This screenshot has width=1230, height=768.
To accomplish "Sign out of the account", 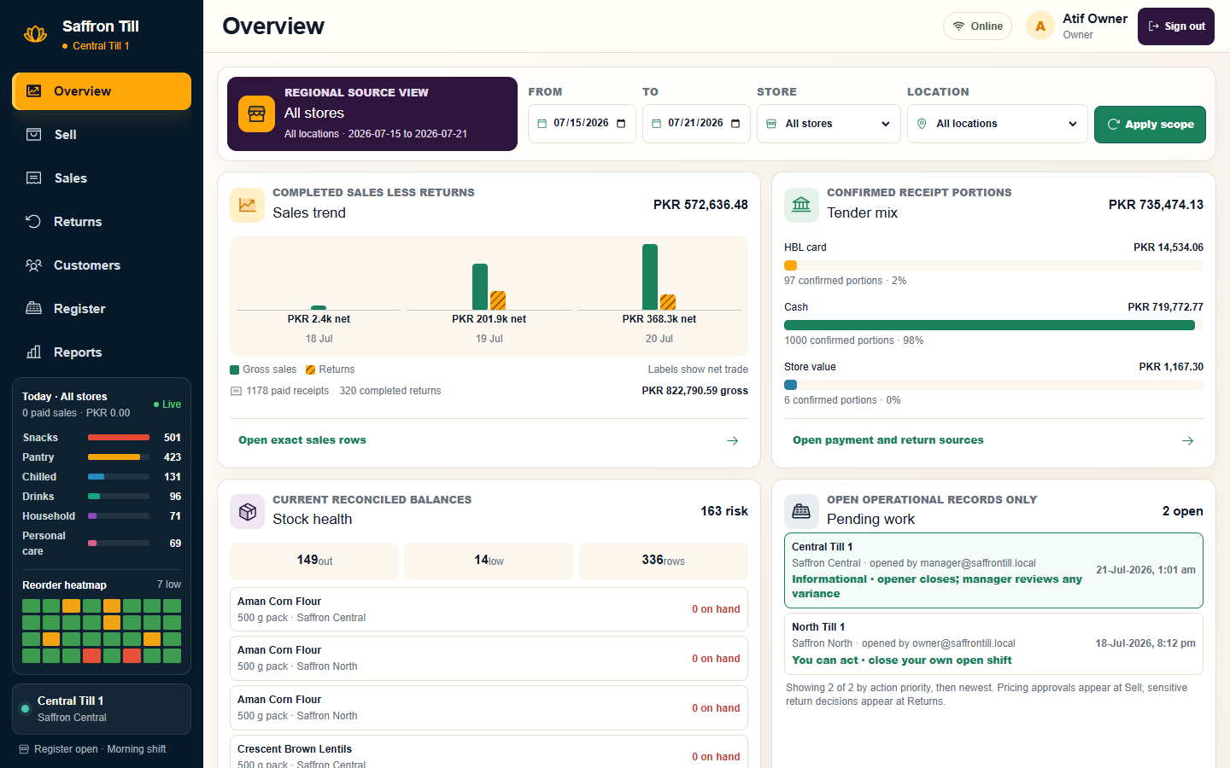I will [1176, 26].
